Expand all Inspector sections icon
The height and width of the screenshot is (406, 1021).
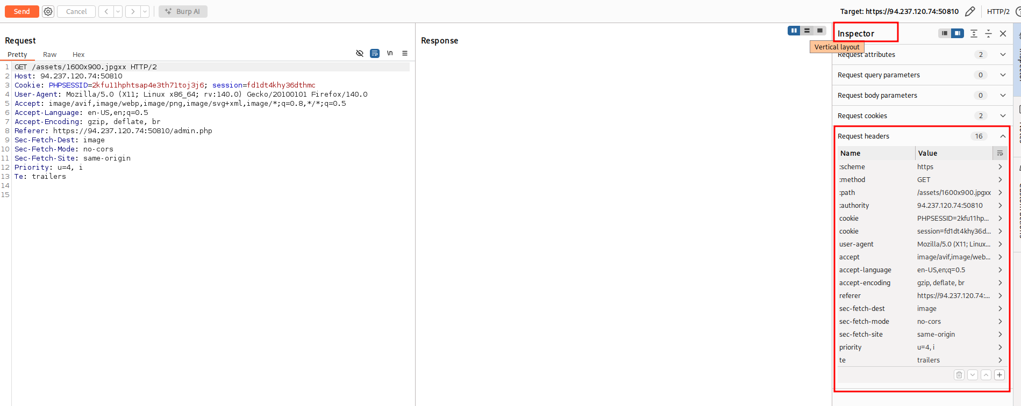click(x=974, y=33)
